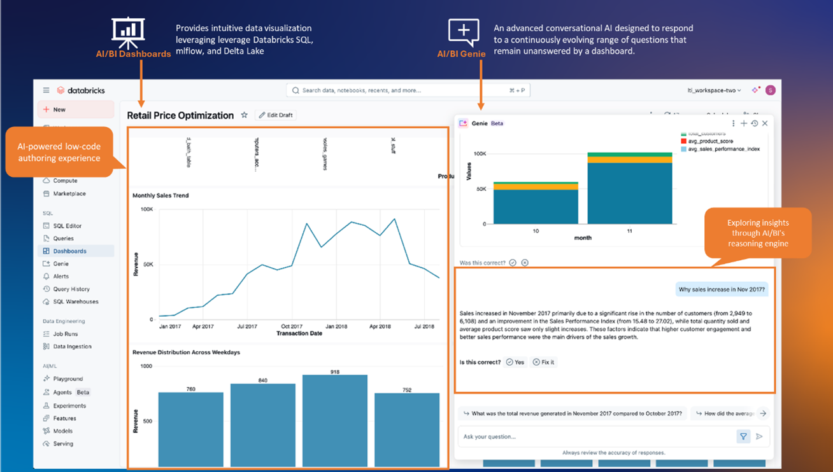This screenshot has width=833, height=472.
Task: Click the Fix it button
Action: pyautogui.click(x=543, y=362)
